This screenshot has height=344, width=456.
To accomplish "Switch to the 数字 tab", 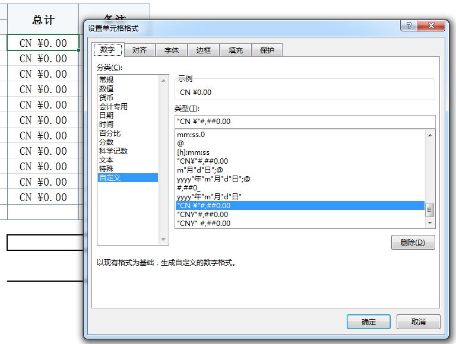I will pos(108,50).
